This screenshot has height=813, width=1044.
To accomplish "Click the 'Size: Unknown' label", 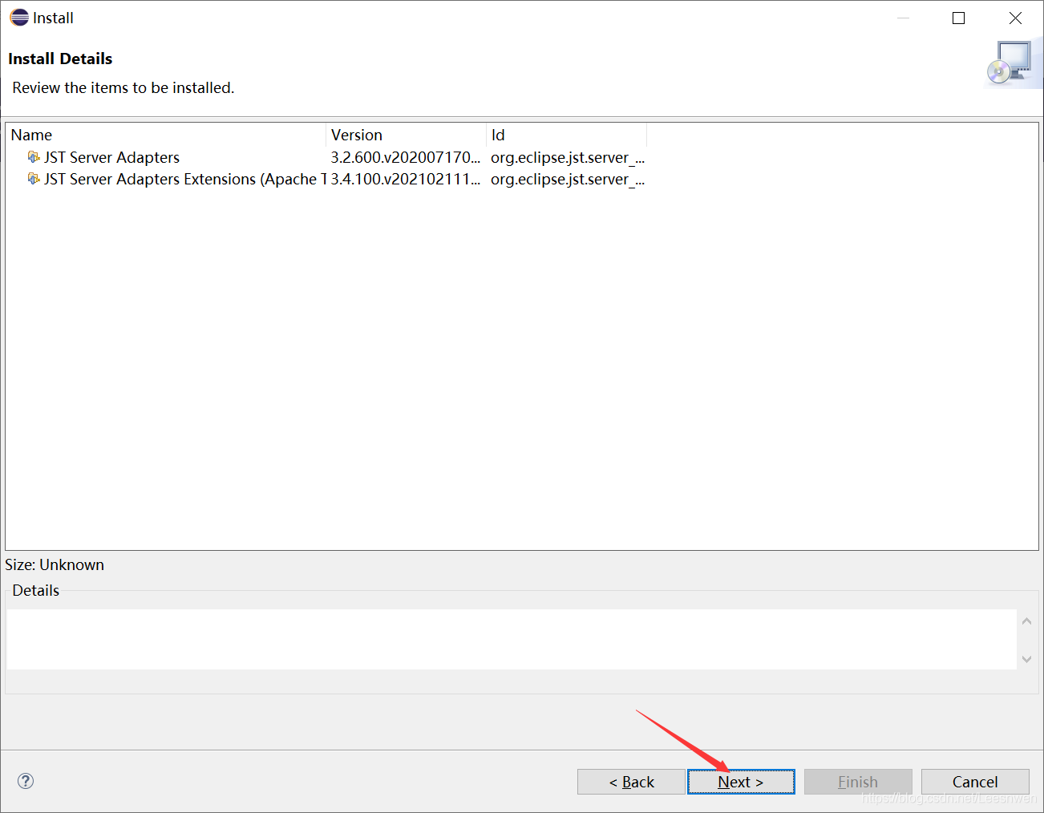I will [x=55, y=564].
